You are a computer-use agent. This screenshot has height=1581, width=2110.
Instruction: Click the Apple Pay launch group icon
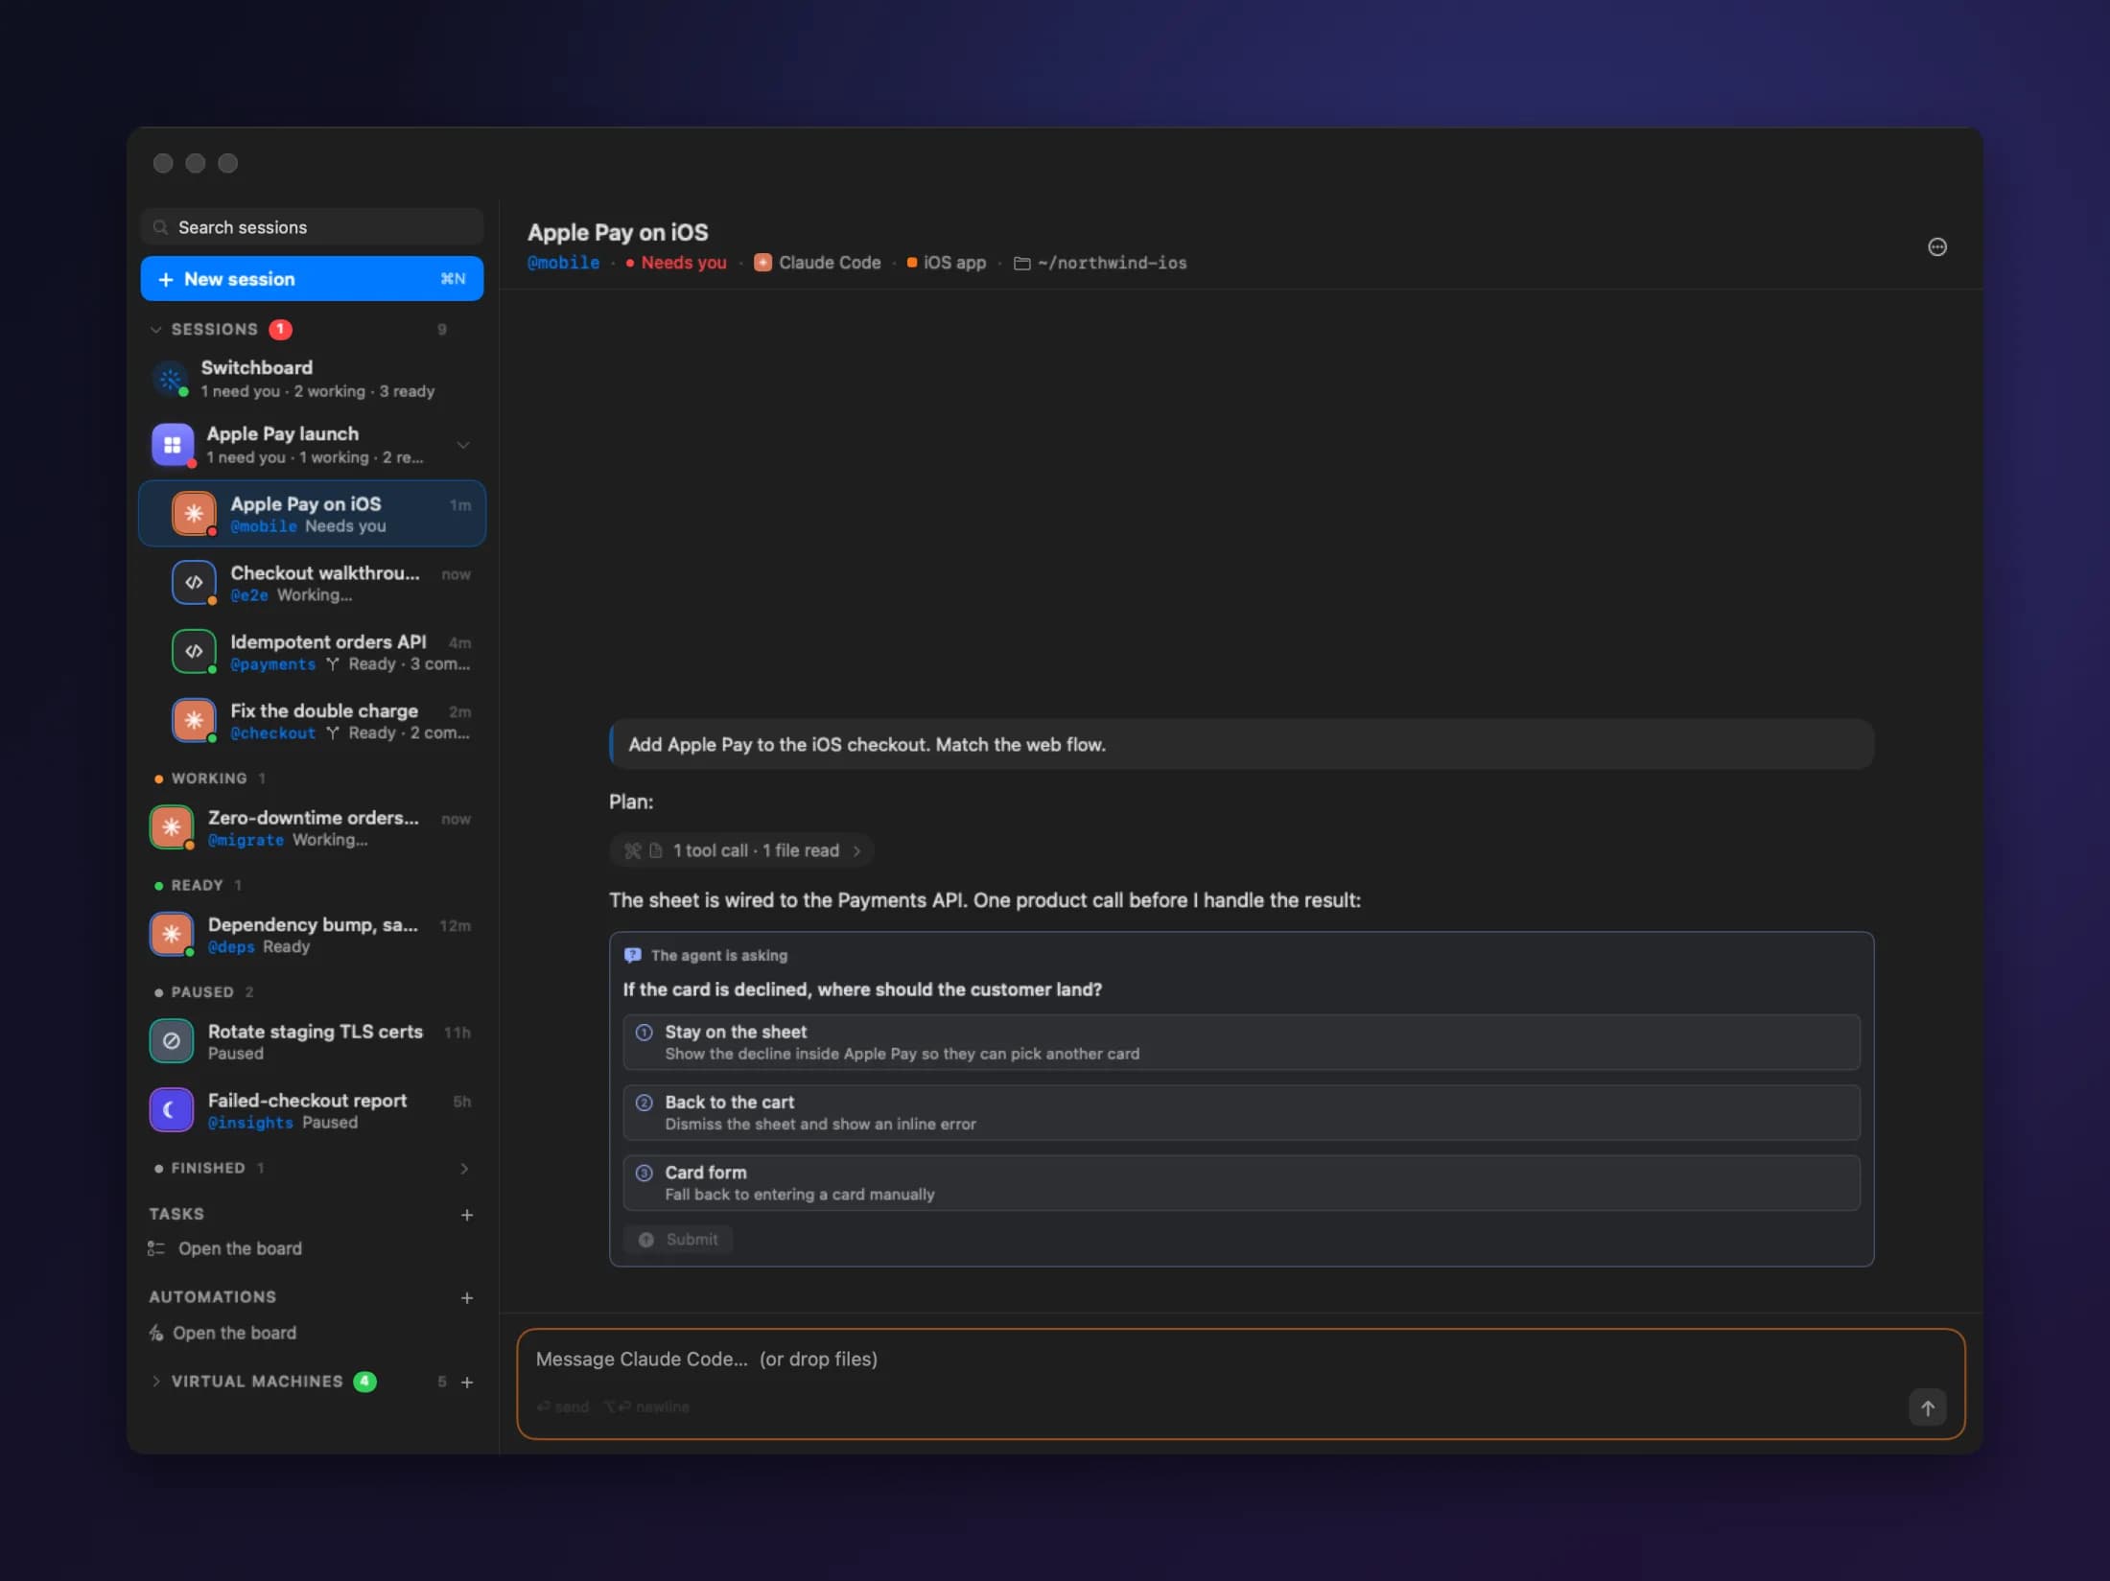point(173,445)
